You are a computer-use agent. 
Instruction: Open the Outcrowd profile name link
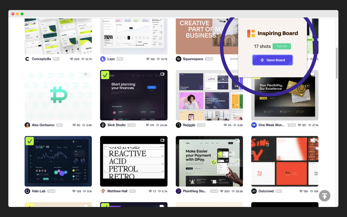click(266, 191)
